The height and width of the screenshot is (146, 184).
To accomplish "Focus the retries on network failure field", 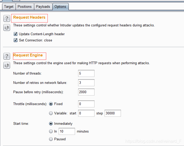I will (86, 83).
